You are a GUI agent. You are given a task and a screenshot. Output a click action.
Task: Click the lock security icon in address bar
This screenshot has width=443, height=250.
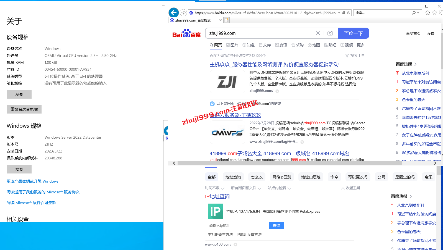[x=344, y=13]
